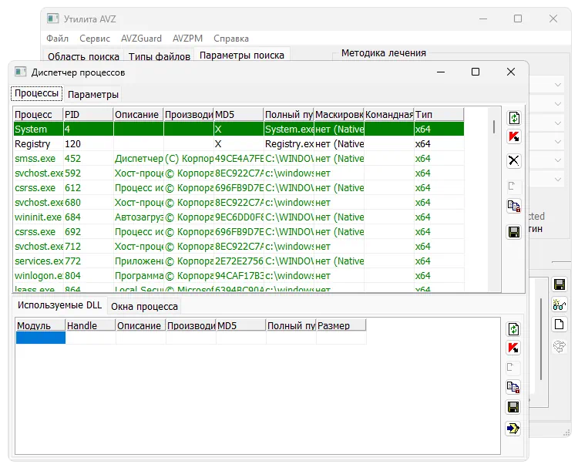Open the Параметры tab in process manager
Image resolution: width=578 pixels, height=471 pixels.
[93, 95]
